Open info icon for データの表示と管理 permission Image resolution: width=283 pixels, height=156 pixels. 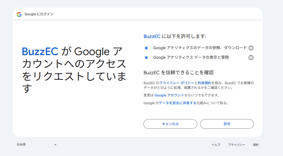pyautogui.click(x=251, y=58)
